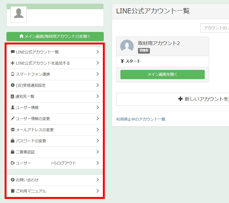Expand the ユーザー情報 chevron arrow
Screen dimensions: 229x203
98,108
